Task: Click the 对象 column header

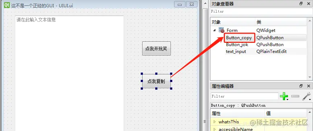Action: [x=233, y=22]
